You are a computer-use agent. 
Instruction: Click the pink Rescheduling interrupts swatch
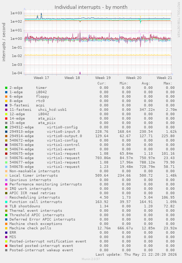(6, 198)
